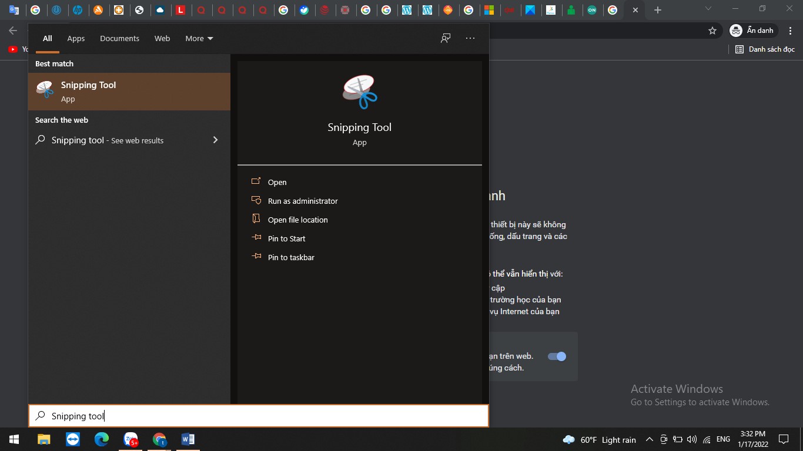
Task: Open Microsoft Word from the taskbar
Action: tap(188, 439)
